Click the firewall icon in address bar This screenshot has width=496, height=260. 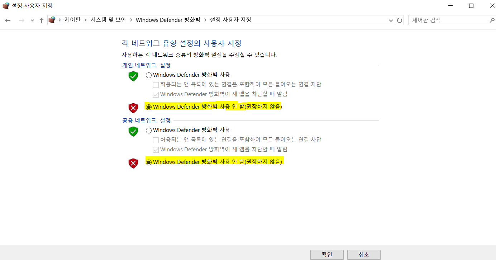(x=52, y=20)
